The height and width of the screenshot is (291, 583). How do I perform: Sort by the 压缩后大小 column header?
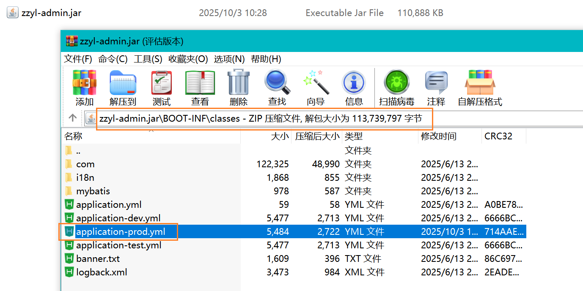[317, 136]
